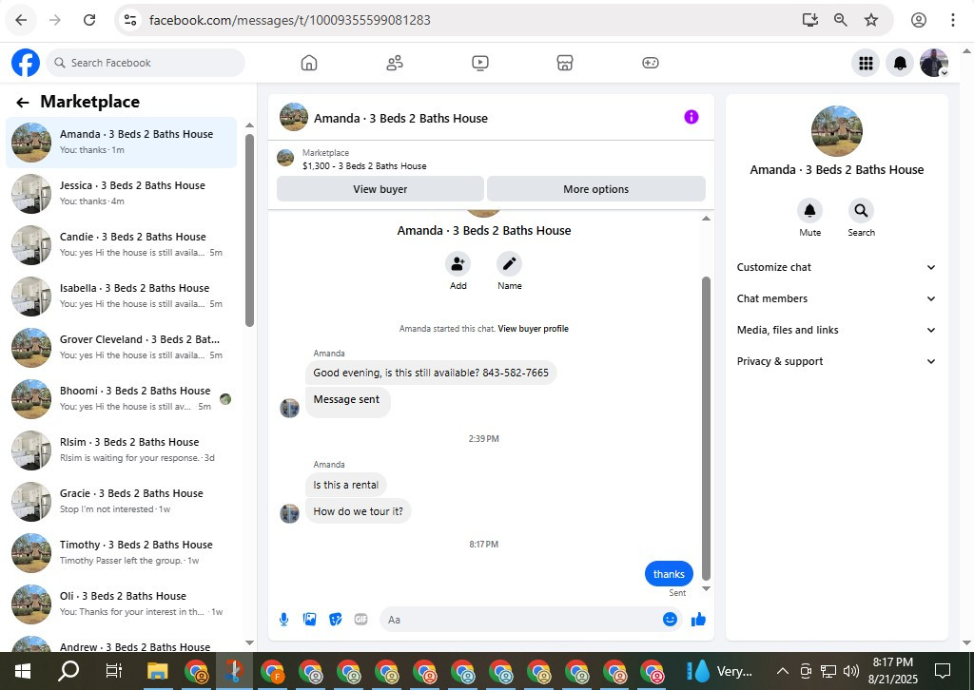Attach a photo with the image icon

click(309, 620)
